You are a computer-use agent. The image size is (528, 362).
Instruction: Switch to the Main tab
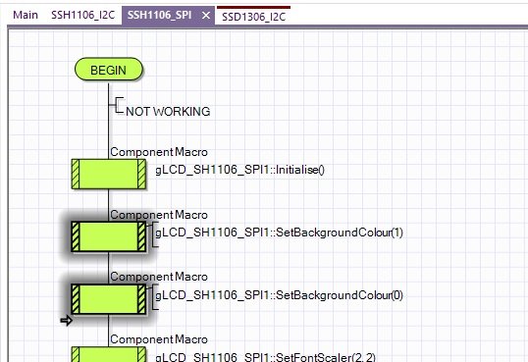(26, 15)
